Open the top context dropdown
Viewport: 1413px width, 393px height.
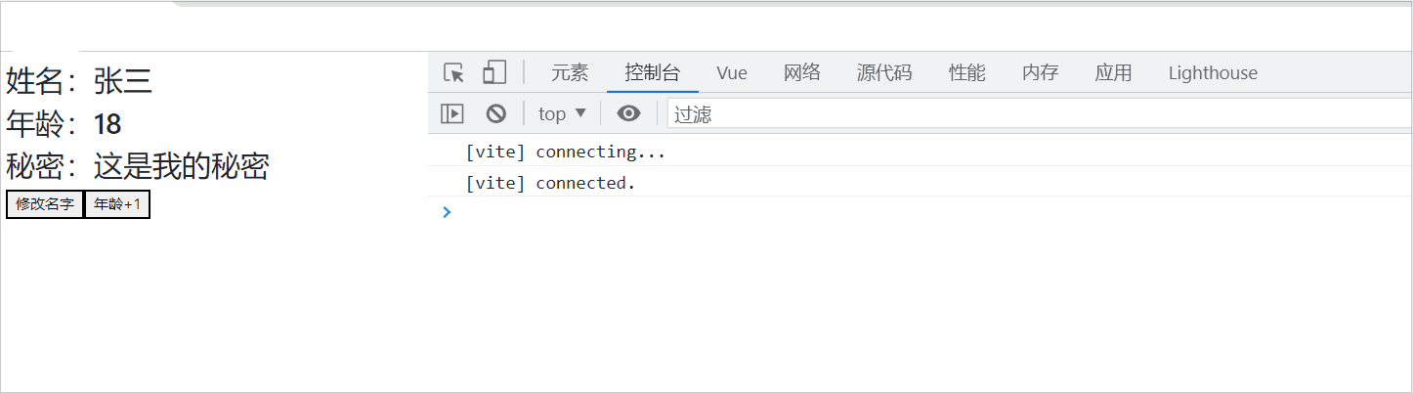point(562,113)
